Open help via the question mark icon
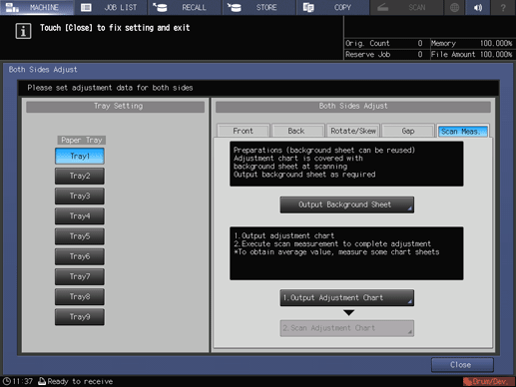 pyautogui.click(x=503, y=7)
